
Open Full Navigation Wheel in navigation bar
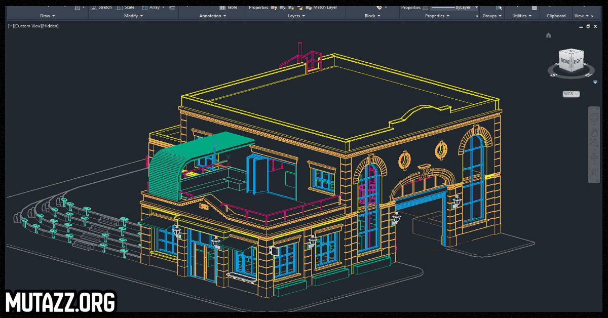(593, 118)
